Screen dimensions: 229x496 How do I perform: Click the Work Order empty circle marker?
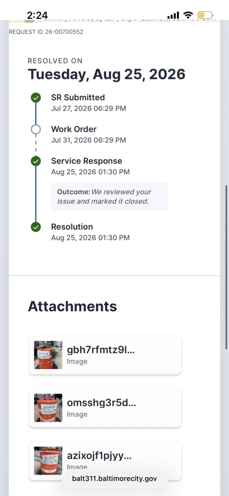[x=36, y=129]
